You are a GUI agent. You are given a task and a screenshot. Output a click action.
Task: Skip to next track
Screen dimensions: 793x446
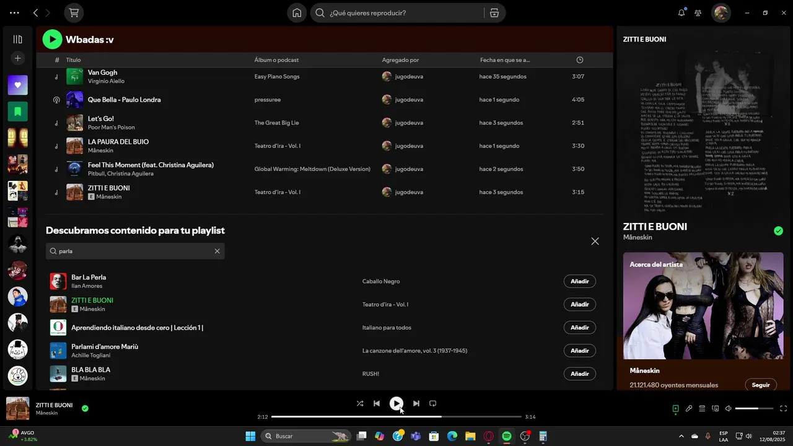click(416, 403)
